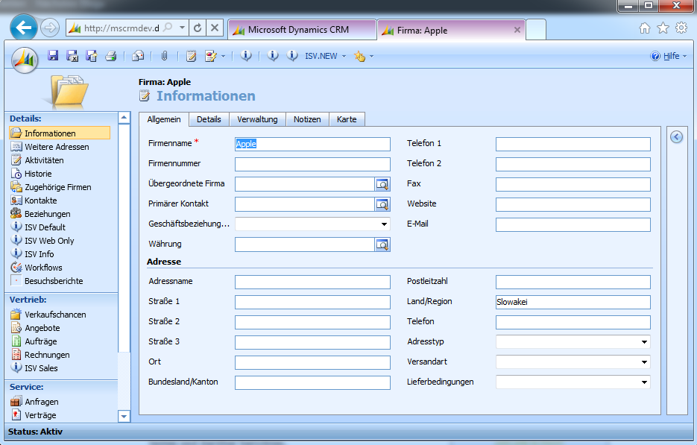Viewport: 697px width, 445px height.
Task: Click the browser Tools gear icon
Action: (681, 28)
